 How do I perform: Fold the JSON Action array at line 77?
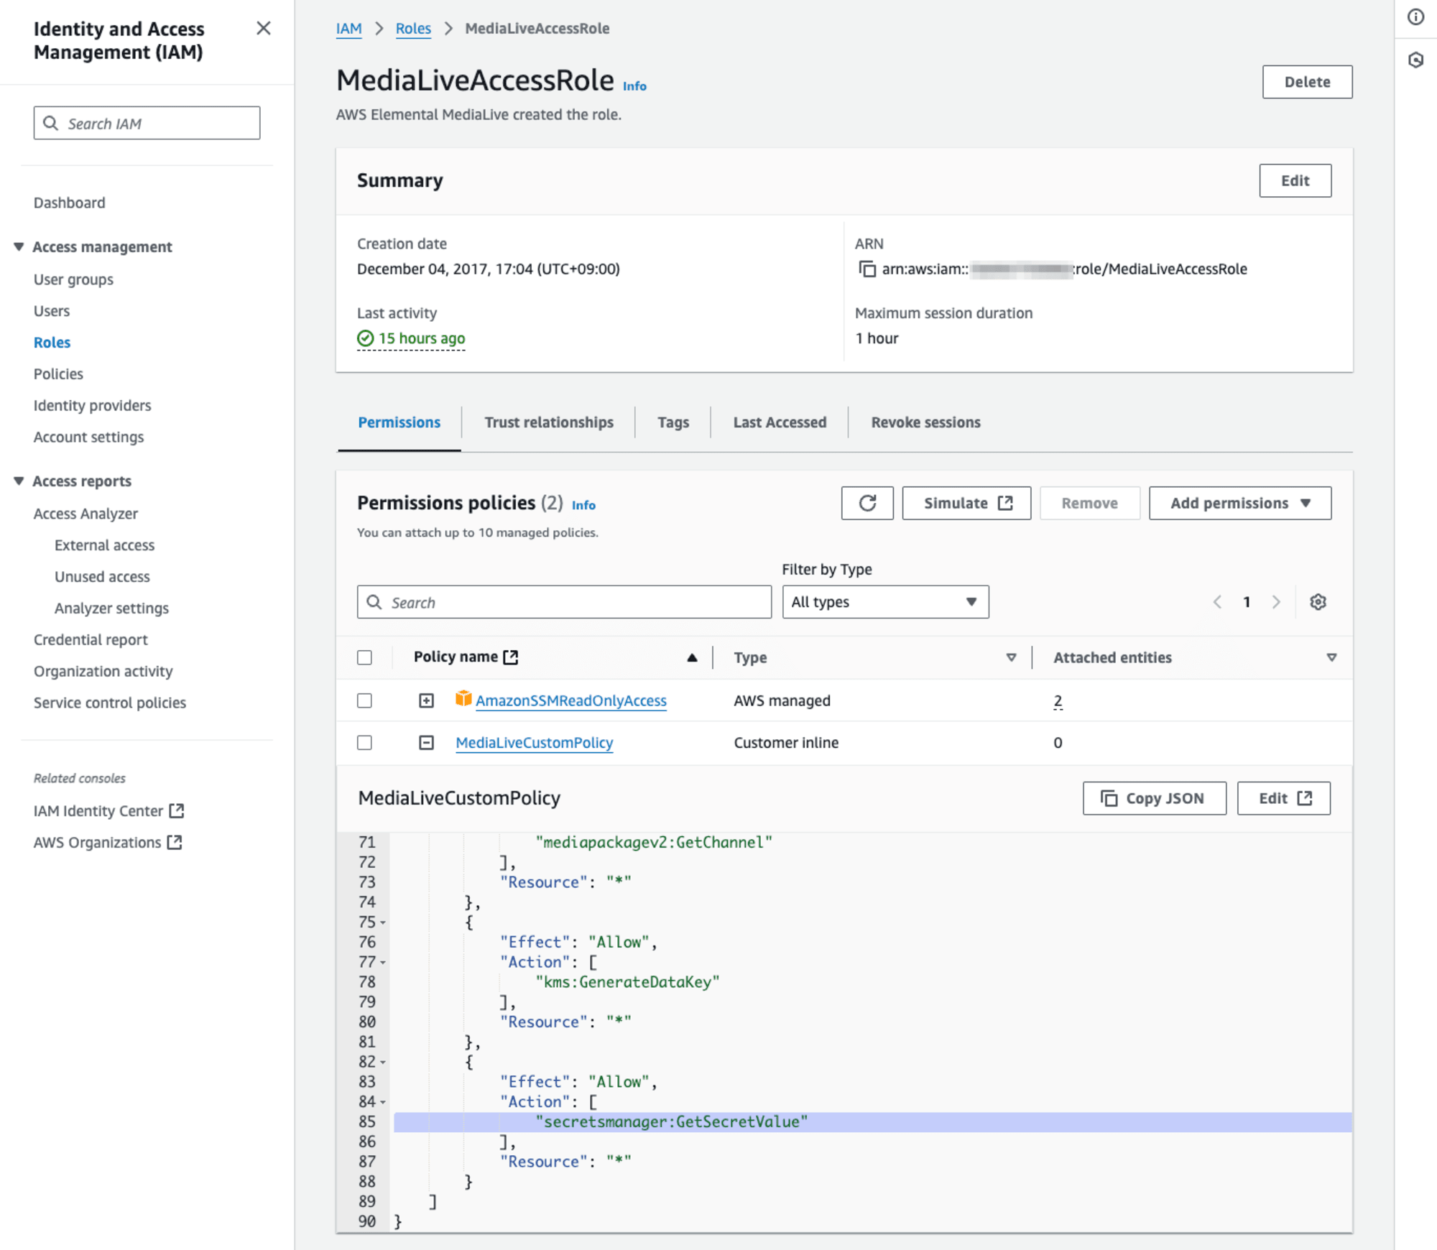383,963
